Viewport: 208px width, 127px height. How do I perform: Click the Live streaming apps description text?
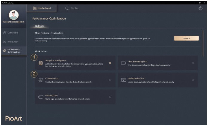point(149,65)
